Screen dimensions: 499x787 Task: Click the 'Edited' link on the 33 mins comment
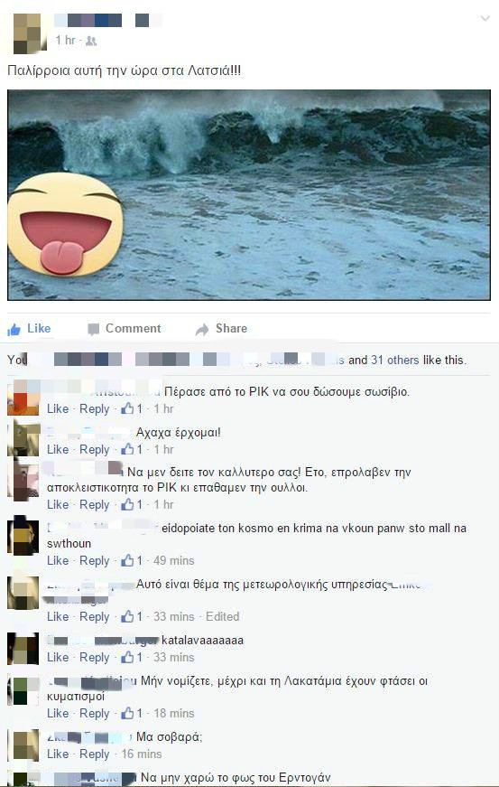click(x=223, y=616)
